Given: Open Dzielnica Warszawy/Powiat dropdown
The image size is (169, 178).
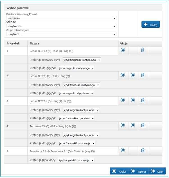Looking at the screenshot, I should [61, 18].
